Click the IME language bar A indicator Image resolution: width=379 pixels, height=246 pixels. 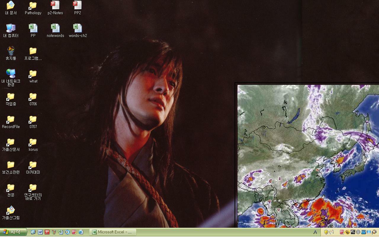coord(315,232)
